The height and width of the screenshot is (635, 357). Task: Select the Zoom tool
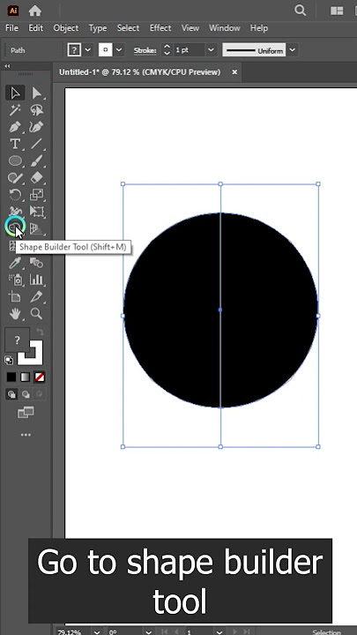[37, 314]
